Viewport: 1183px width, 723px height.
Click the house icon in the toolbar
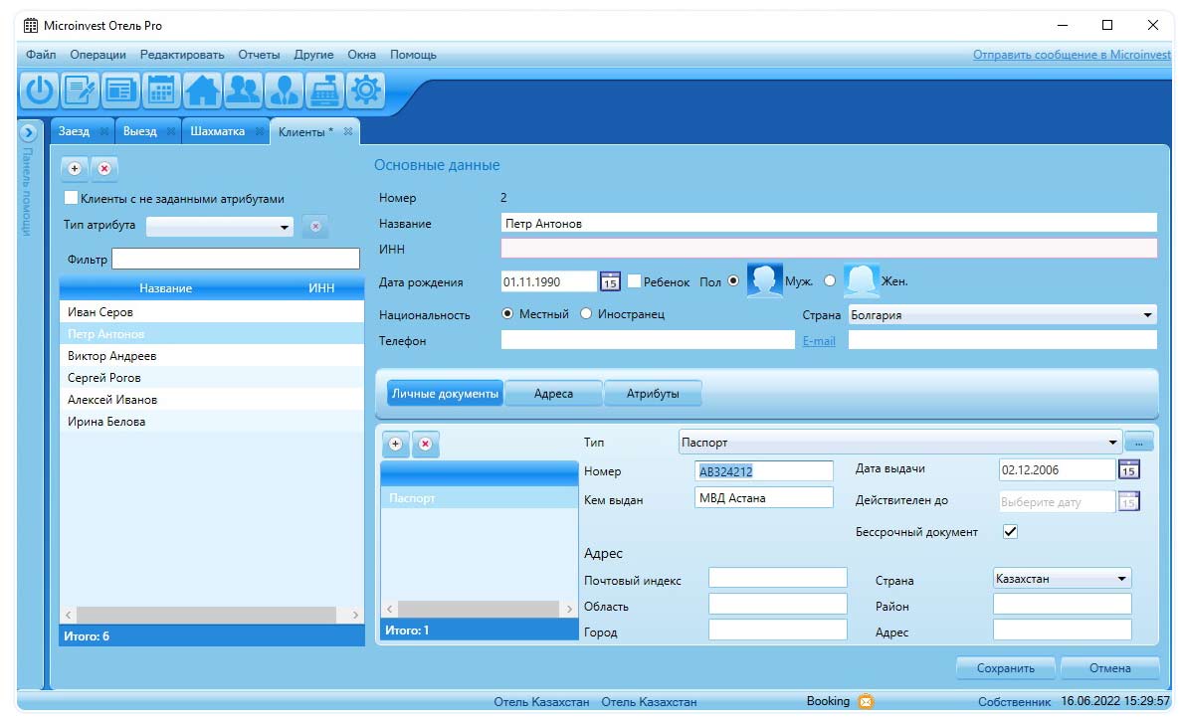click(x=203, y=90)
